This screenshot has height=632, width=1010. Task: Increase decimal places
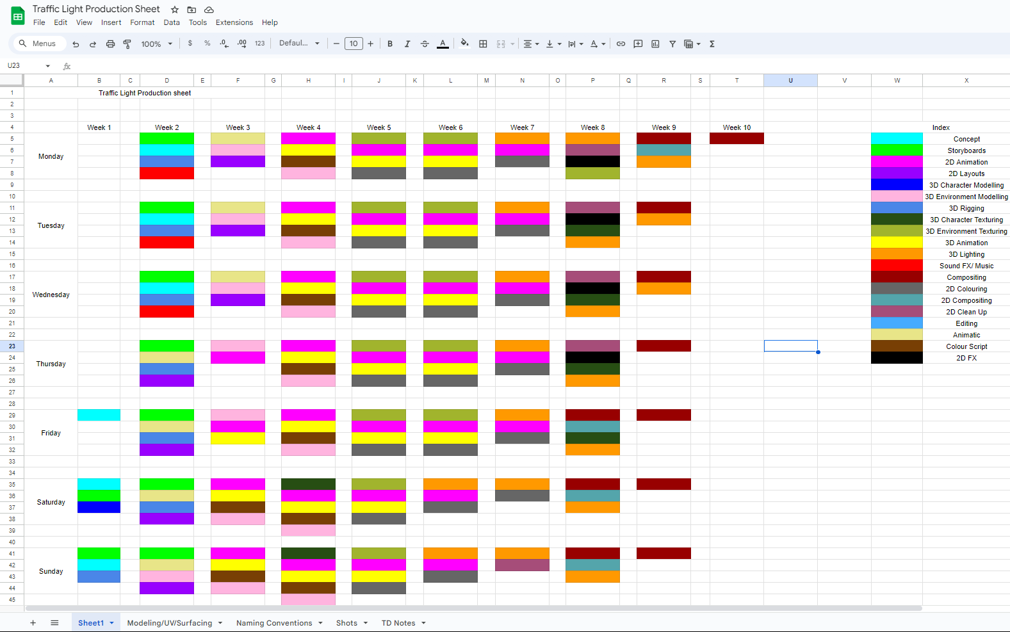(x=241, y=44)
